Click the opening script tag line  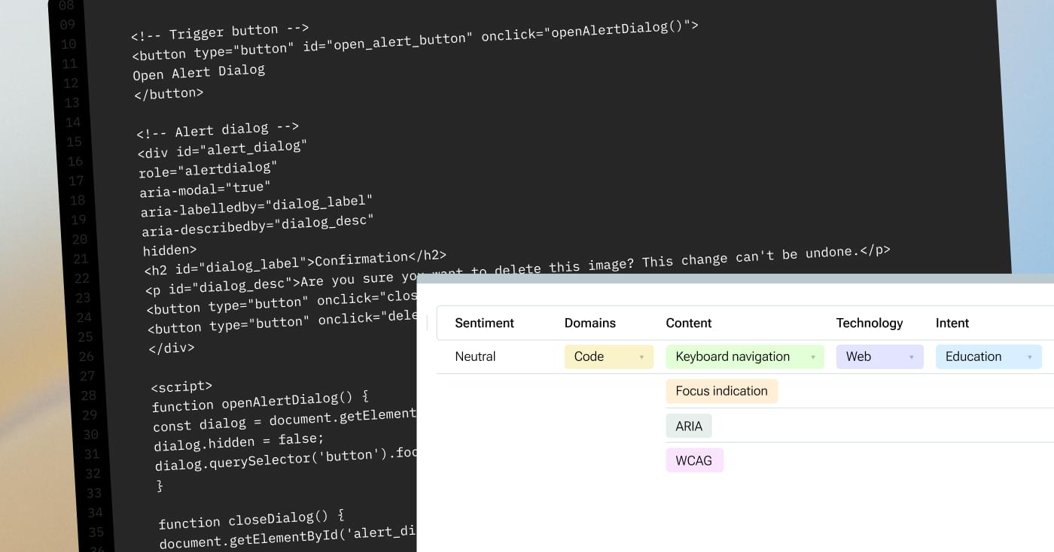click(181, 387)
